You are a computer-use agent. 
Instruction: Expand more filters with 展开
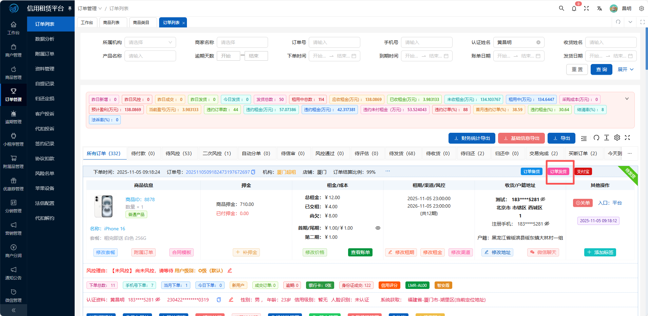tap(625, 69)
